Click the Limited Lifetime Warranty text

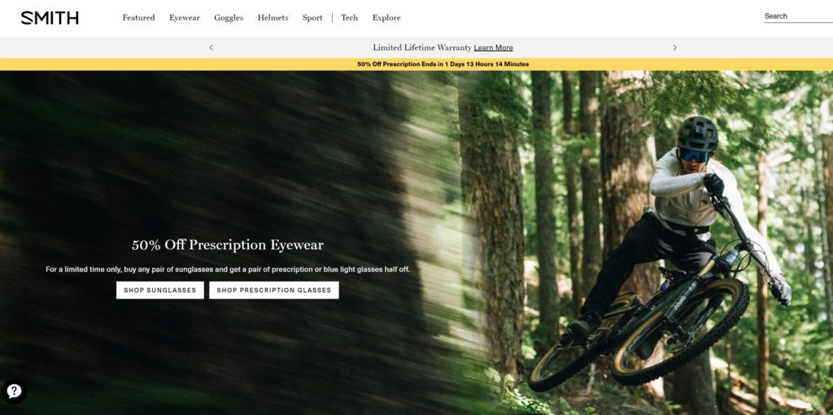pos(422,47)
